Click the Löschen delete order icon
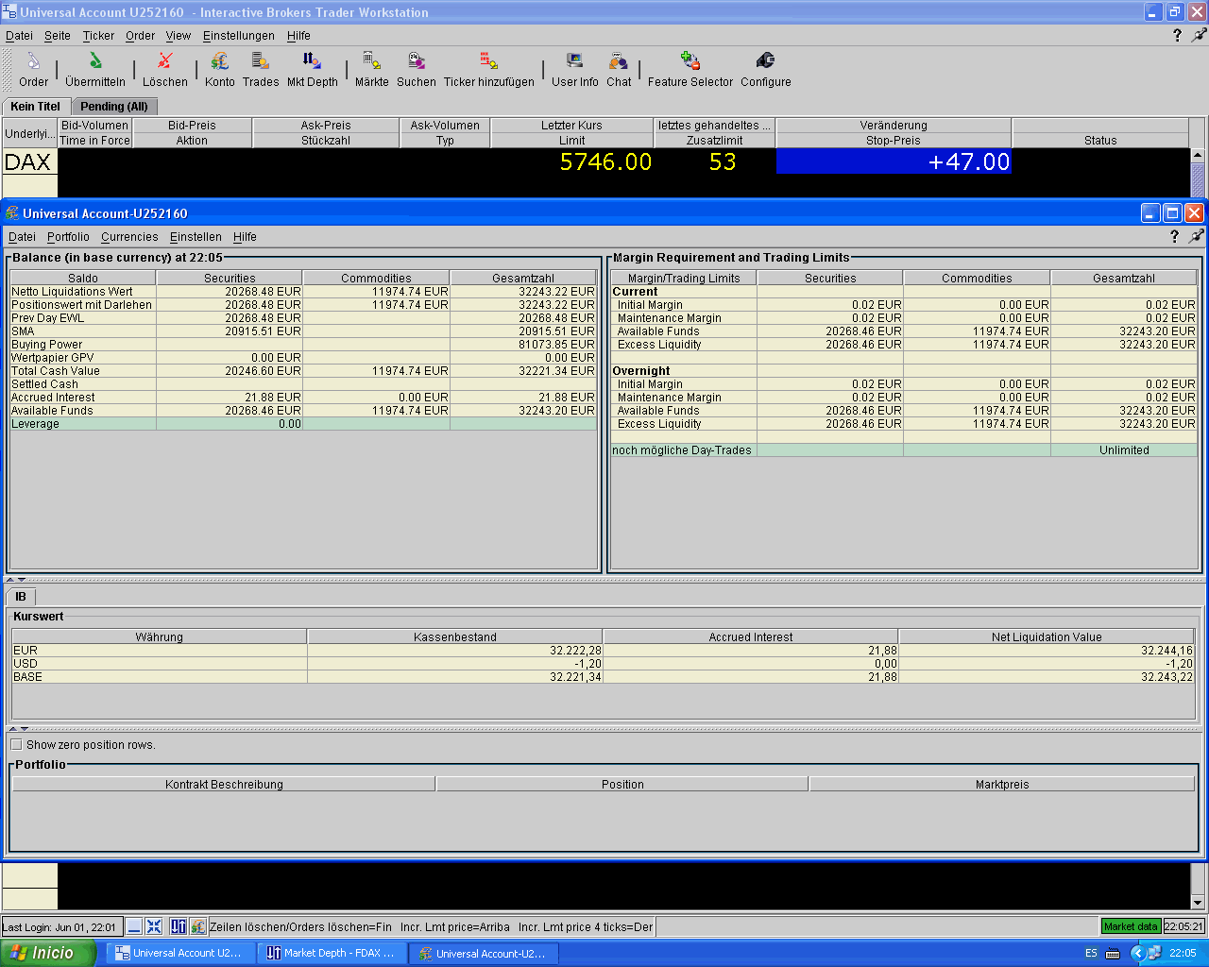The height and width of the screenshot is (967, 1209). pyautogui.click(x=165, y=62)
